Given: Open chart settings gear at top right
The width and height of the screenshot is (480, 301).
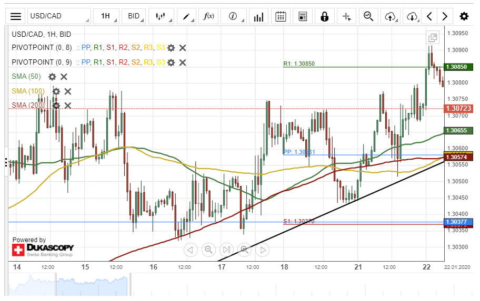Looking at the screenshot, I should point(464,16).
